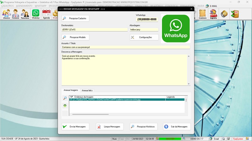This screenshot has width=252, height=141.
Task: Click the icon beside DEMO OS 7.7
Action: point(184,139)
